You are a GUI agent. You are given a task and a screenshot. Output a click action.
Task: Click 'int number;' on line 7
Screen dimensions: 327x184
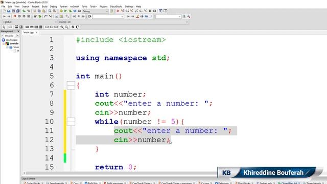[121, 95]
